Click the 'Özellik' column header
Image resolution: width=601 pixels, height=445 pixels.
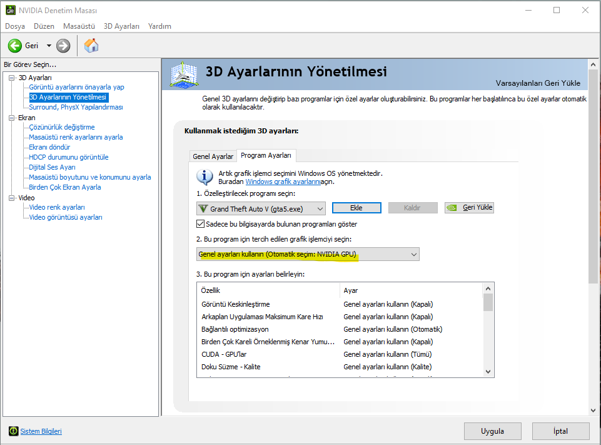(268, 290)
